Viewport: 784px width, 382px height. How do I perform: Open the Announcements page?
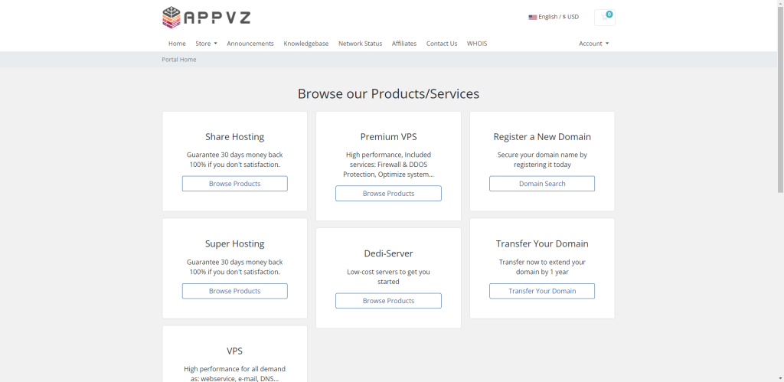[250, 44]
